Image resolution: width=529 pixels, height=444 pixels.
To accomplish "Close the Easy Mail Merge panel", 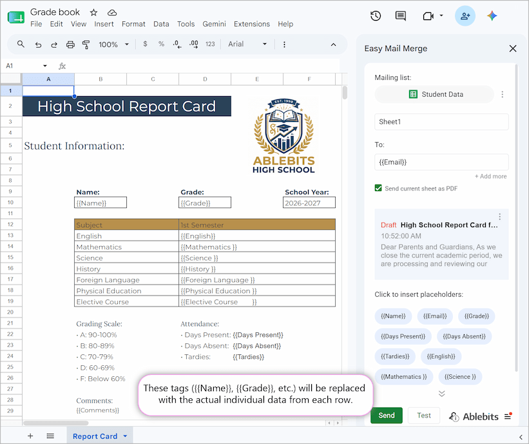I will pyautogui.click(x=513, y=48).
